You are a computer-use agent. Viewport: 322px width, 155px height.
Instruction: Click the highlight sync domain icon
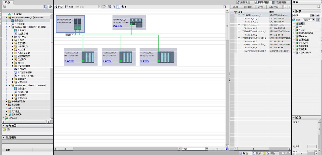[x=110, y=7]
